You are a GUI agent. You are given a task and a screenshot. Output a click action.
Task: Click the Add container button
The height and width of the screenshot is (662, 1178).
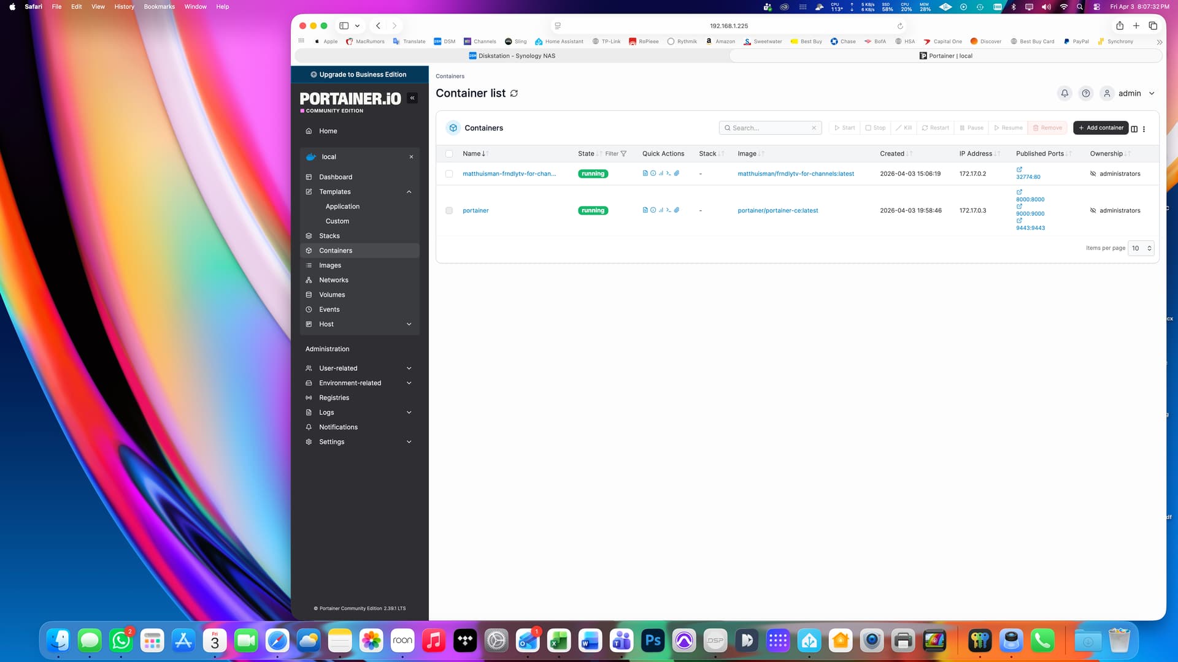click(x=1101, y=128)
